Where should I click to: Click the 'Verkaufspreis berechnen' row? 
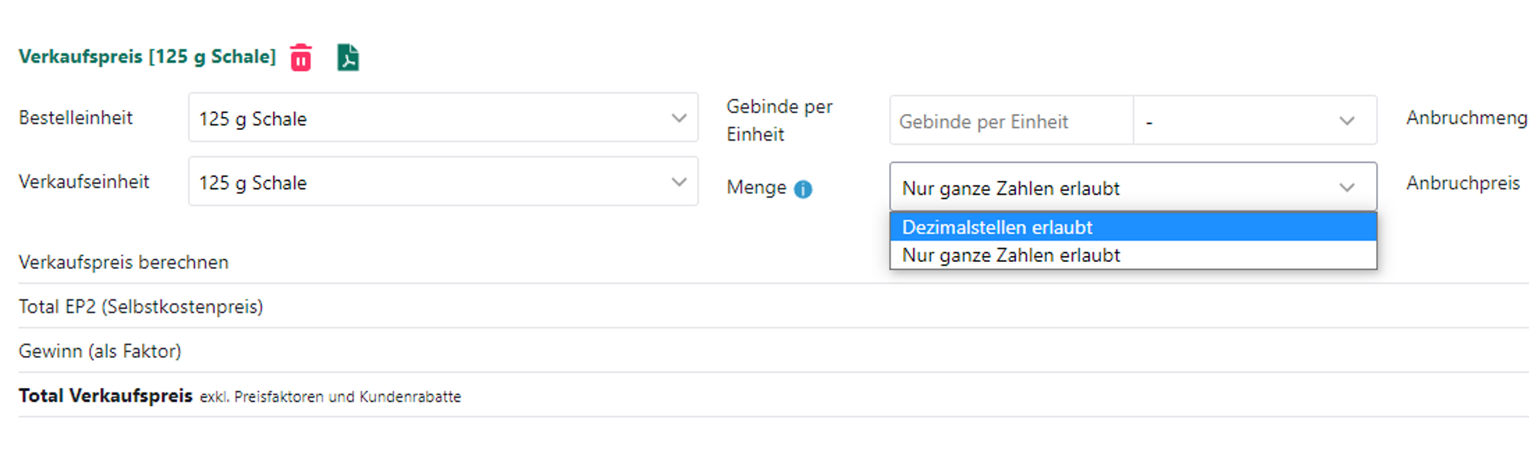pos(123,262)
